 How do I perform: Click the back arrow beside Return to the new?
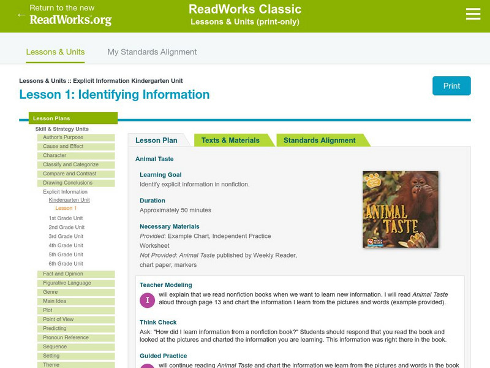pyautogui.click(x=21, y=15)
